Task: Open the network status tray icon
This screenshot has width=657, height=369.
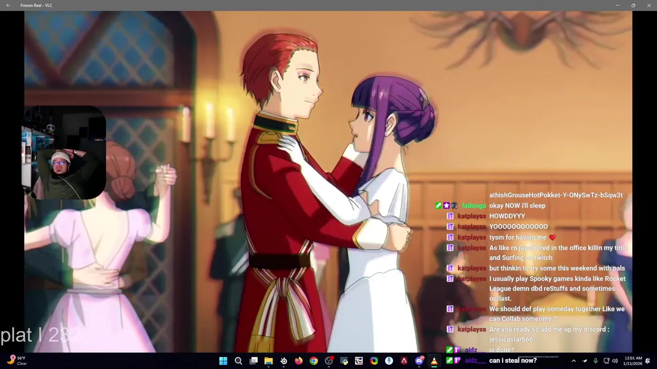Action: [606, 361]
